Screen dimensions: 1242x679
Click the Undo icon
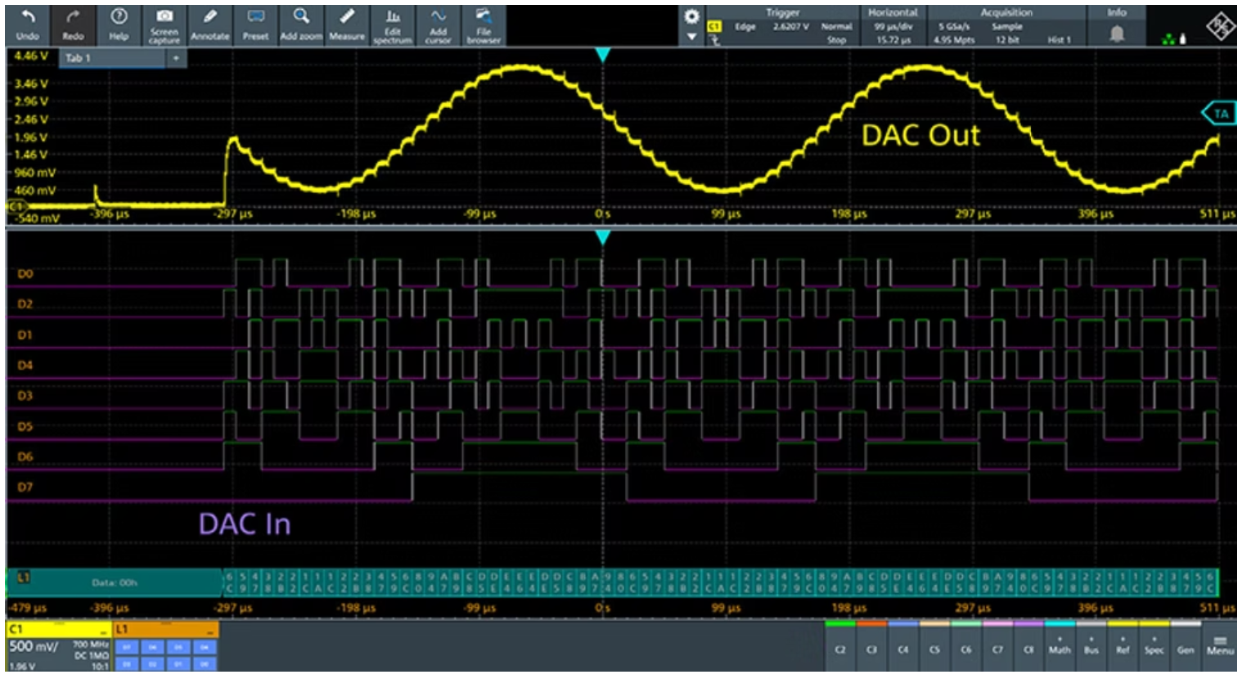(x=28, y=25)
